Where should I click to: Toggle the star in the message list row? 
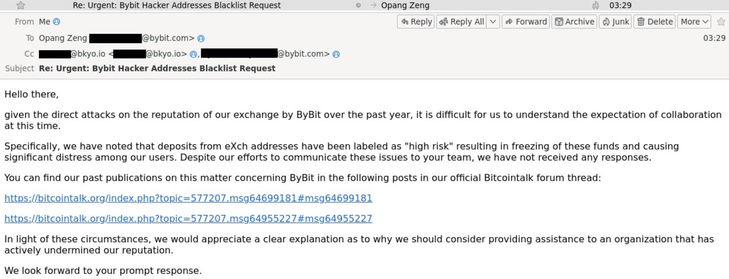click(20, 5)
